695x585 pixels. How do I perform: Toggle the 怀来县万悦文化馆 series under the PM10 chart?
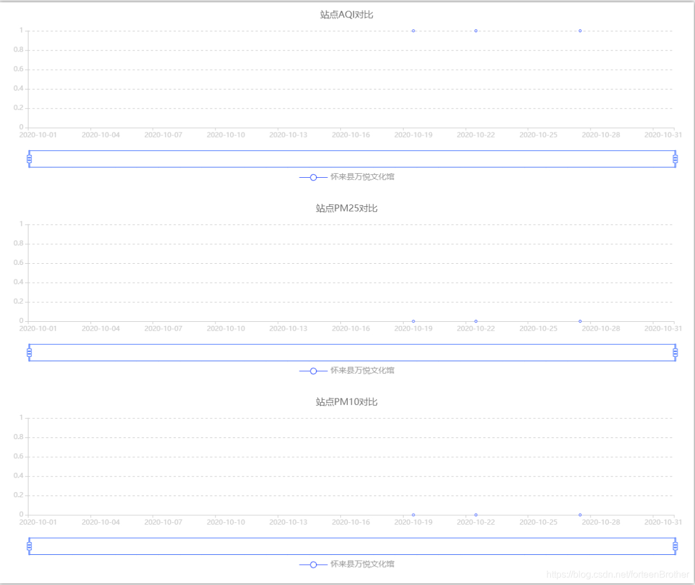coord(361,564)
